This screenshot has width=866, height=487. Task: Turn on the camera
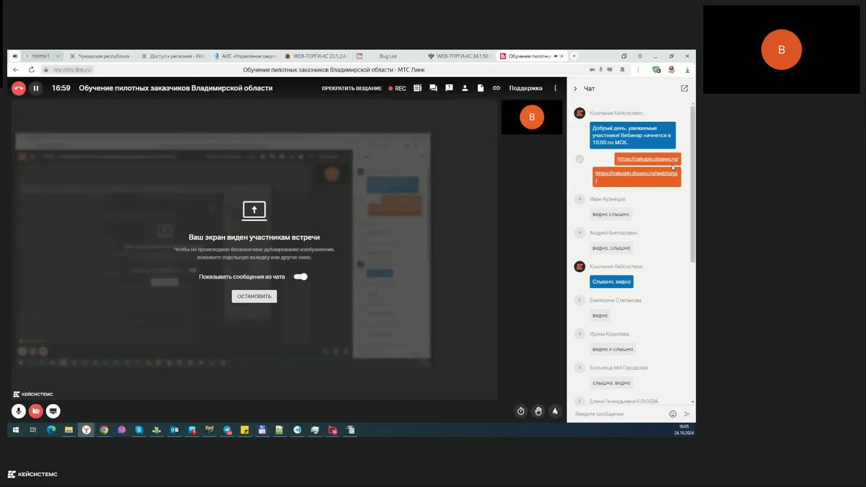pos(36,411)
